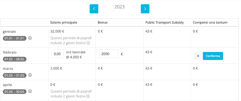Viewport: 241px width, 101px height.
Task: Focus the febbraio Bonus amount field
Action: pos(109,54)
